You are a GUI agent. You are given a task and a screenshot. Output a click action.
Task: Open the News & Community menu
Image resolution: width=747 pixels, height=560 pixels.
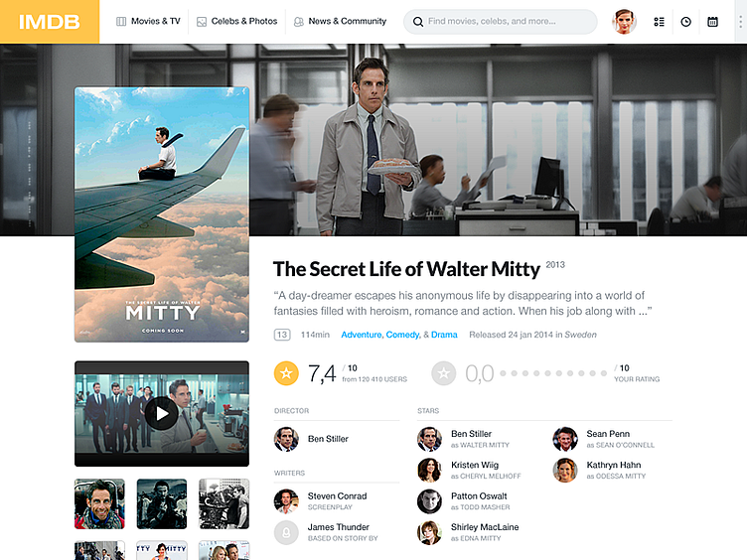(x=340, y=22)
